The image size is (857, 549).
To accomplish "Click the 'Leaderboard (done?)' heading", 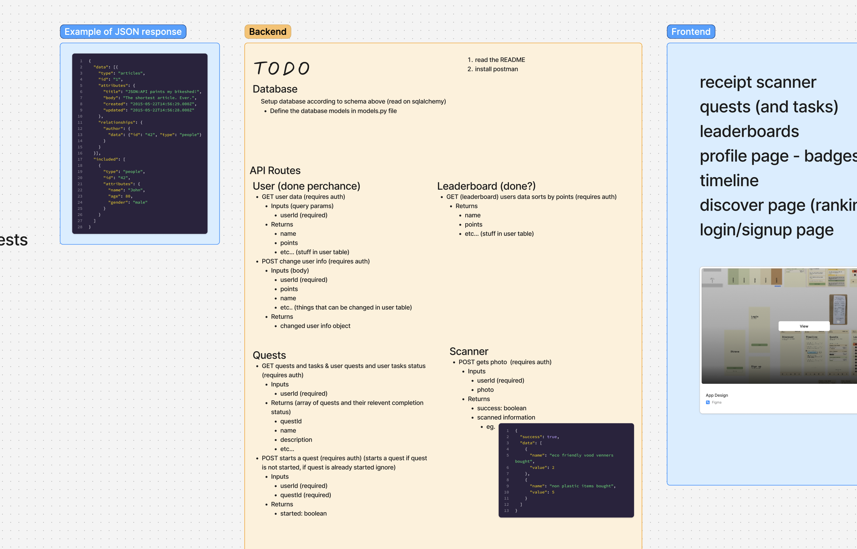I will (486, 186).
